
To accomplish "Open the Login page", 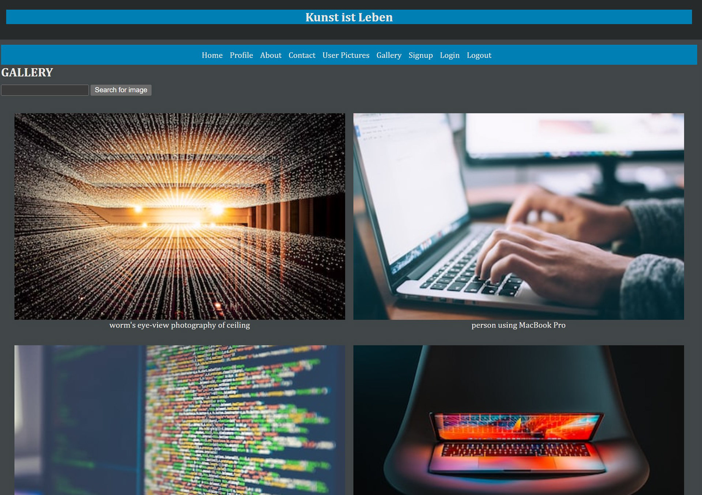I will pyautogui.click(x=449, y=55).
